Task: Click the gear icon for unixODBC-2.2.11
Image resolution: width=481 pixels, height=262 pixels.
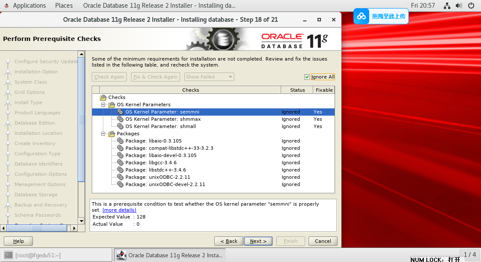Action: point(120,177)
